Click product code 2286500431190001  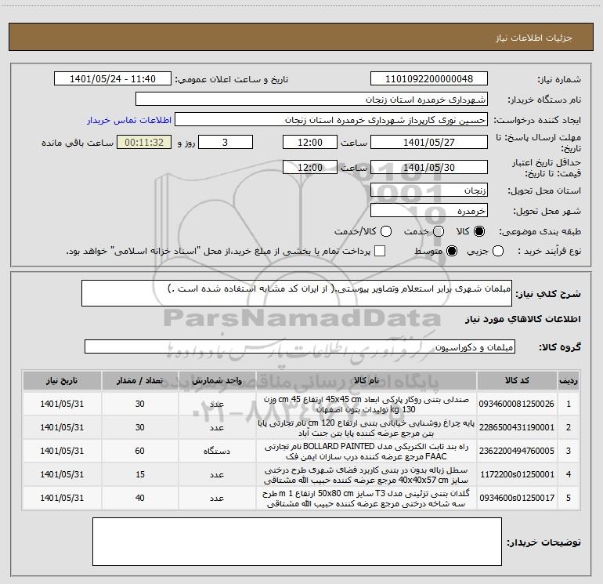(517, 427)
